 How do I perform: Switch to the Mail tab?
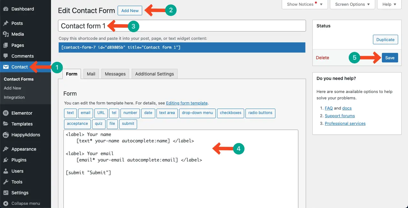(x=91, y=74)
